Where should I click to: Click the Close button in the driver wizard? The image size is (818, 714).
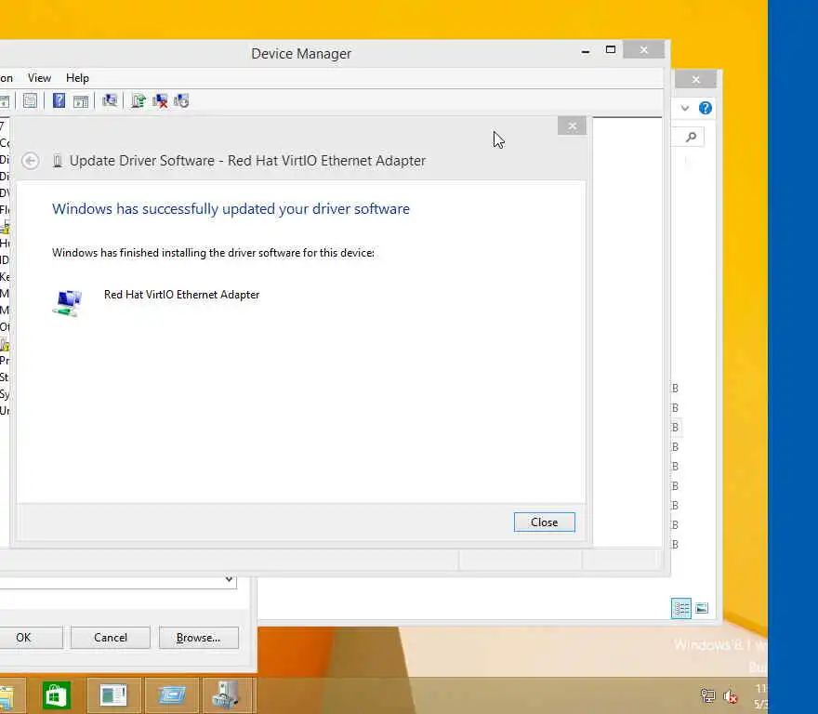(x=544, y=522)
